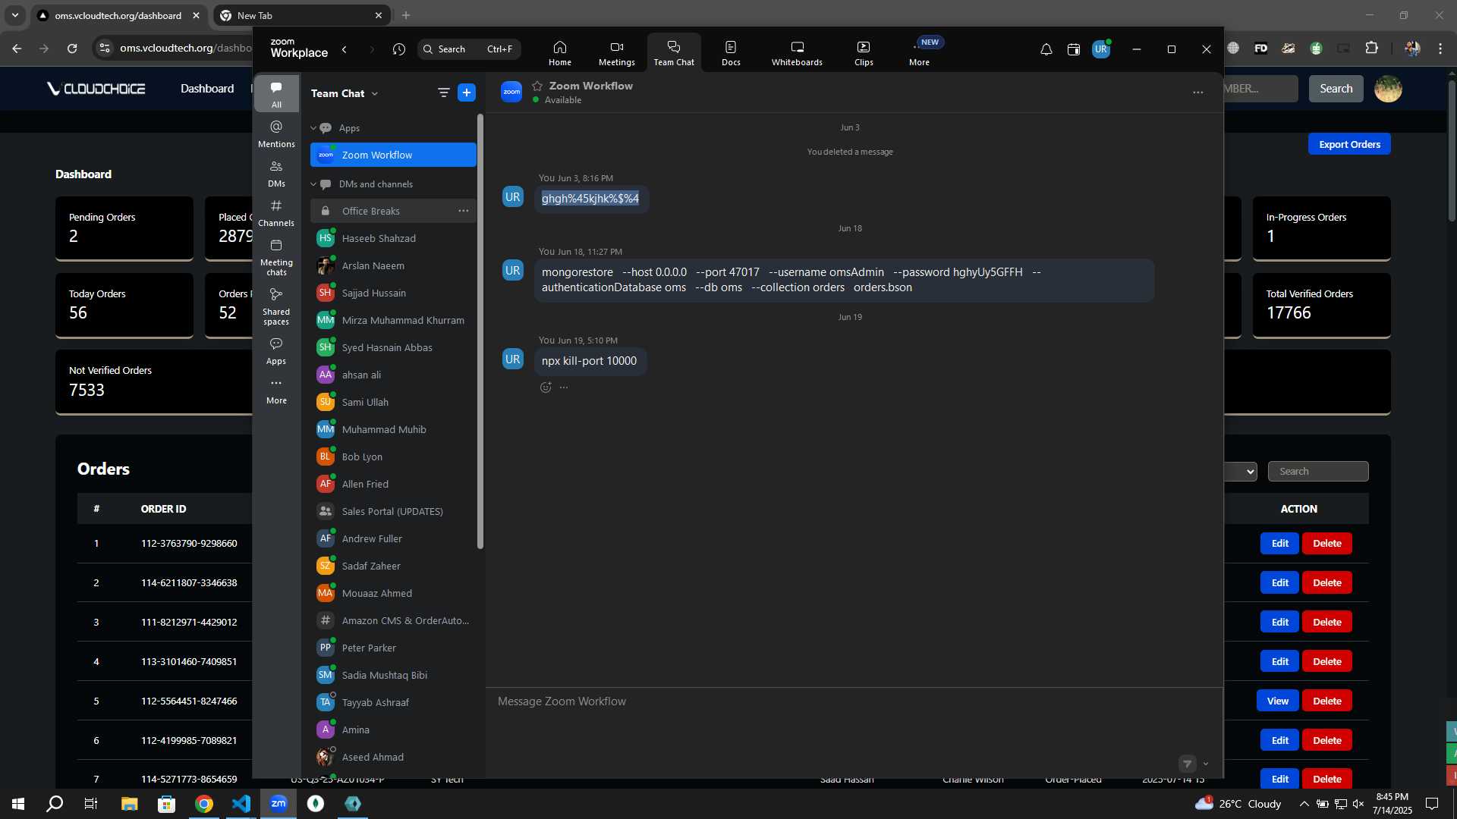Screen dimensions: 1457x819
Task: Open Zoom Workflow chat header options
Action: pos(1197,93)
